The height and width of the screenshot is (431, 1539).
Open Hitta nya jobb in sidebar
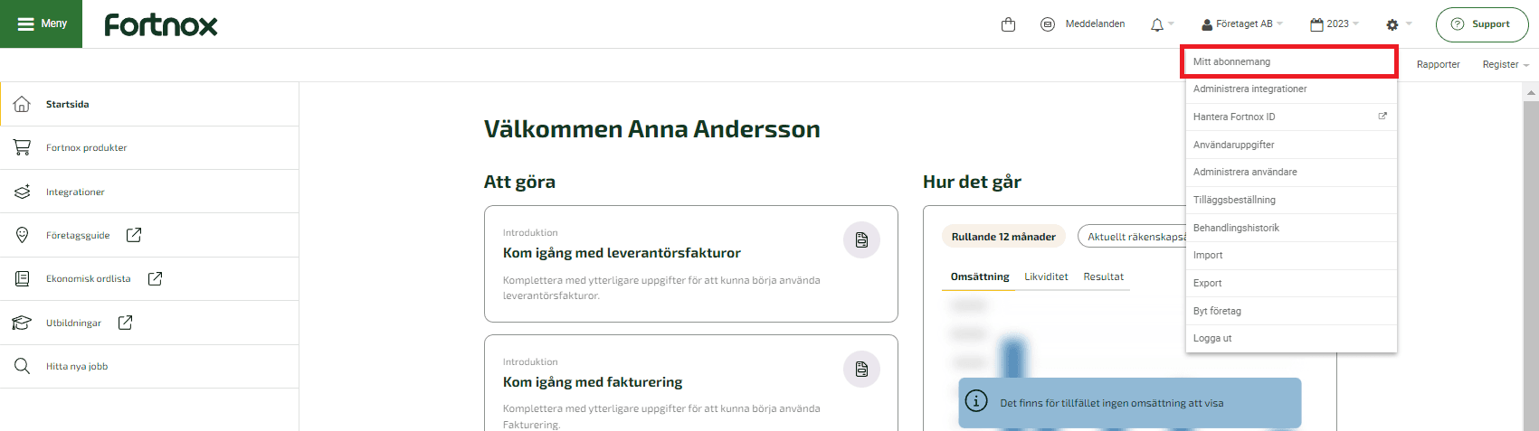(149, 366)
